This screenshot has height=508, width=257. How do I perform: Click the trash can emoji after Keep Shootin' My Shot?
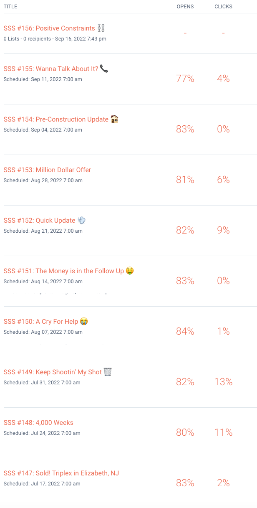pos(108,372)
